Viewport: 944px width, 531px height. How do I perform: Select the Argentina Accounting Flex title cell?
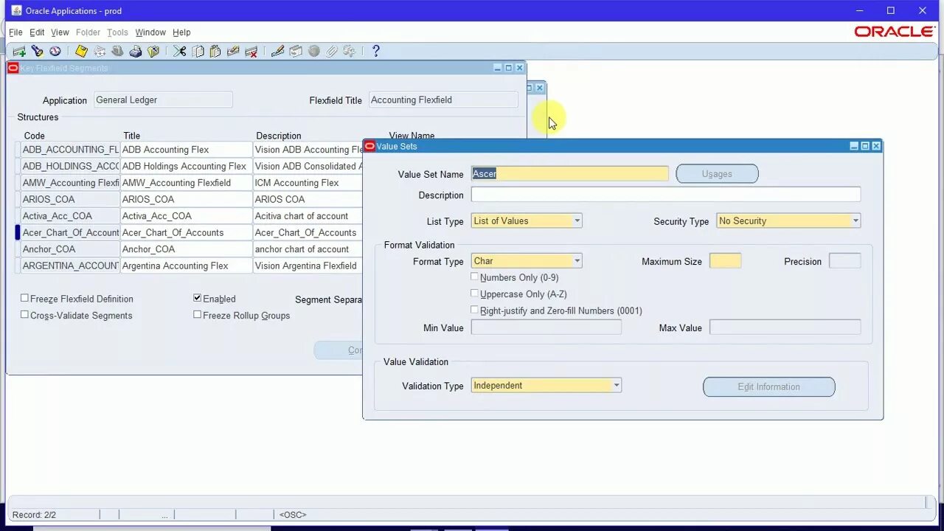[187, 265]
